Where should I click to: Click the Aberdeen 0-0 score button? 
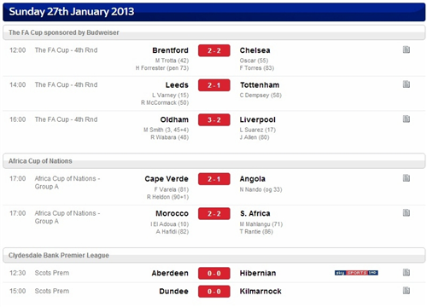(214, 274)
